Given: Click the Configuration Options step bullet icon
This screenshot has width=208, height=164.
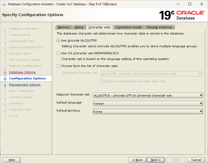Looking at the screenshot, I should coord(5,78).
